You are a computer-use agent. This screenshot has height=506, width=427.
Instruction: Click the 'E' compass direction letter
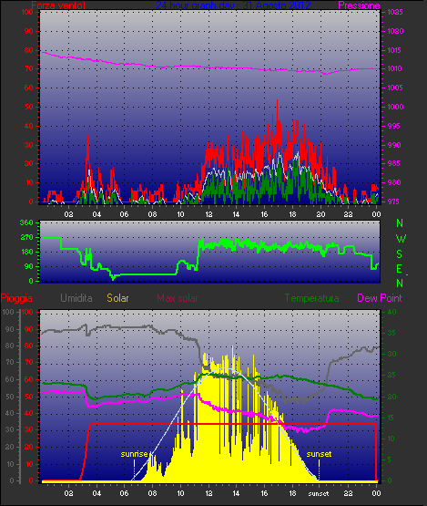400,269
